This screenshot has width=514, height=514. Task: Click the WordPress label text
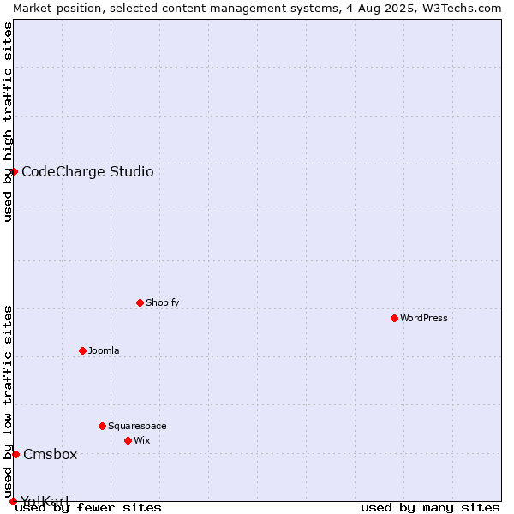tap(424, 318)
